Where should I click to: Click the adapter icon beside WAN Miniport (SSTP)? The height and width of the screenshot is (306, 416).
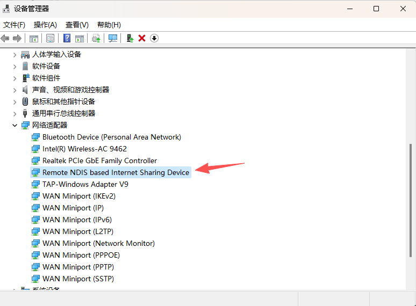point(35,279)
